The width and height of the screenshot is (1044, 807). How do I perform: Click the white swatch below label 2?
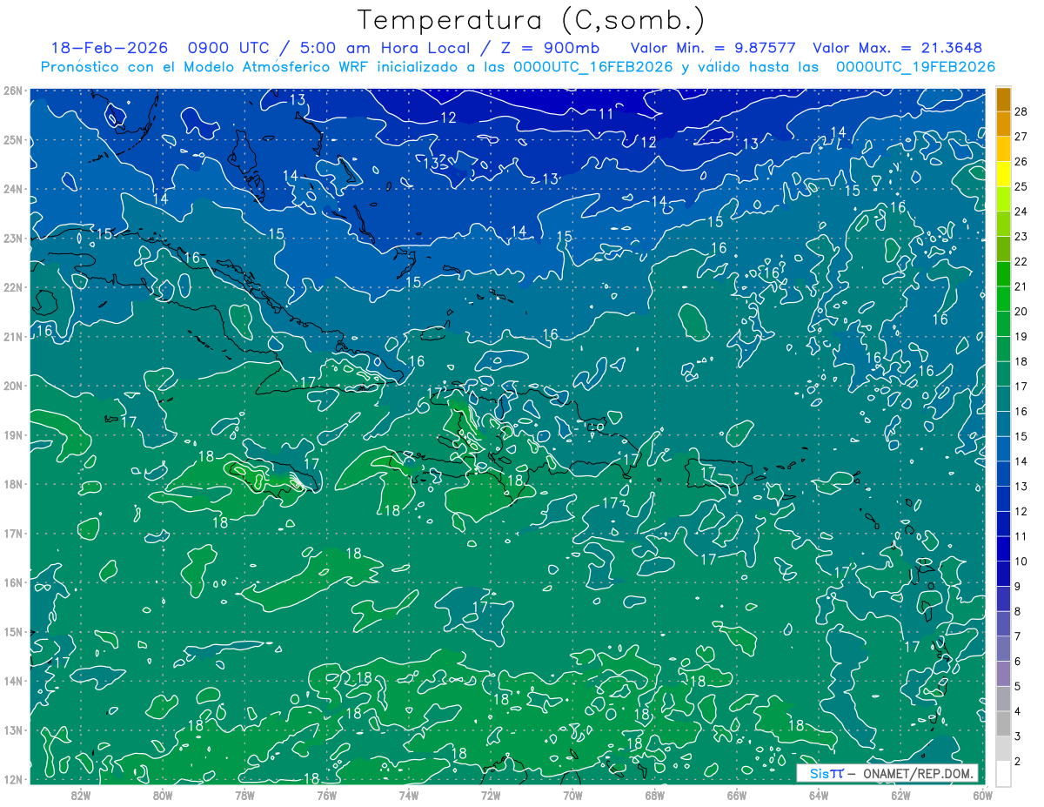coord(1003,773)
